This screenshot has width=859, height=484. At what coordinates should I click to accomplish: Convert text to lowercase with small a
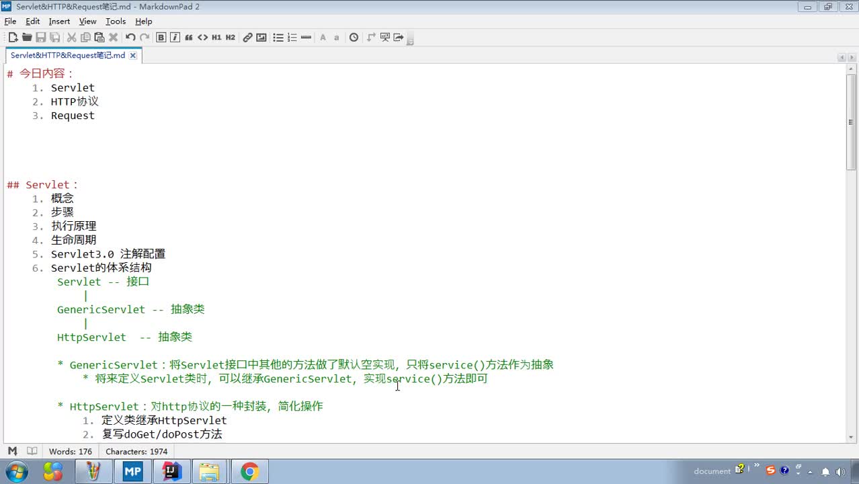(337, 38)
